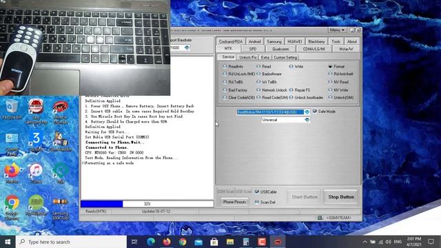Click the Stop Button

pos(340,197)
